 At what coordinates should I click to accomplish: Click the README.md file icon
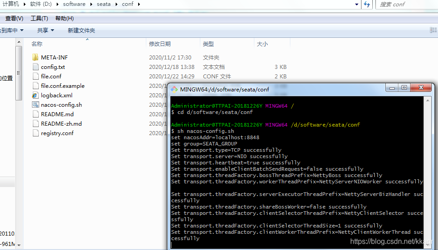pos(36,114)
